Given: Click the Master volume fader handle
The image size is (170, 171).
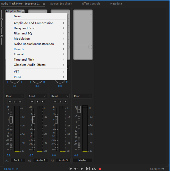Looking at the screenshot, I should (79, 109).
